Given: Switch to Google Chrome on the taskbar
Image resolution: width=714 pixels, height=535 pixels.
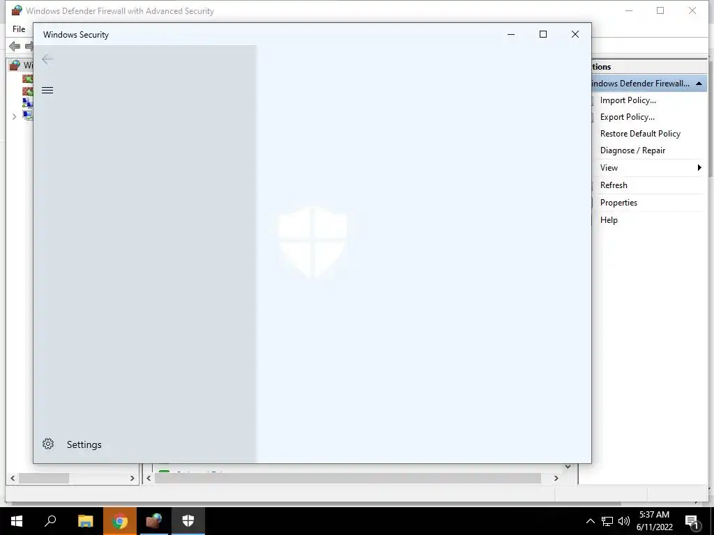Looking at the screenshot, I should tap(120, 520).
